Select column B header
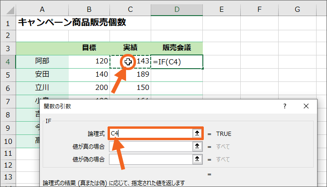This screenshot has height=187, width=327. 89,9
